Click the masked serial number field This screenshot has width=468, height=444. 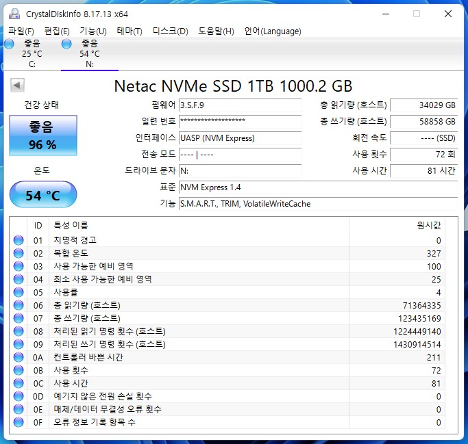[241, 122]
